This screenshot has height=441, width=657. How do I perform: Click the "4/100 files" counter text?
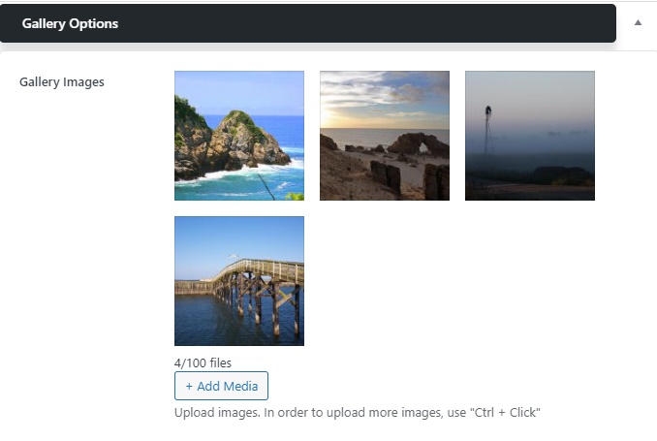[x=203, y=363]
